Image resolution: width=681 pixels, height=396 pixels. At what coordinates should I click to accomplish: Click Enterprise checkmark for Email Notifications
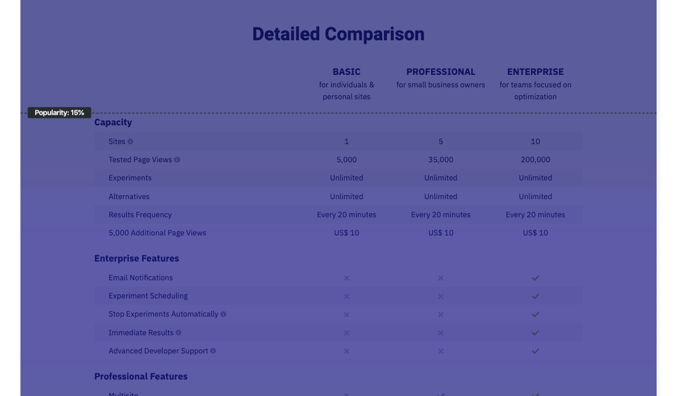tap(535, 278)
